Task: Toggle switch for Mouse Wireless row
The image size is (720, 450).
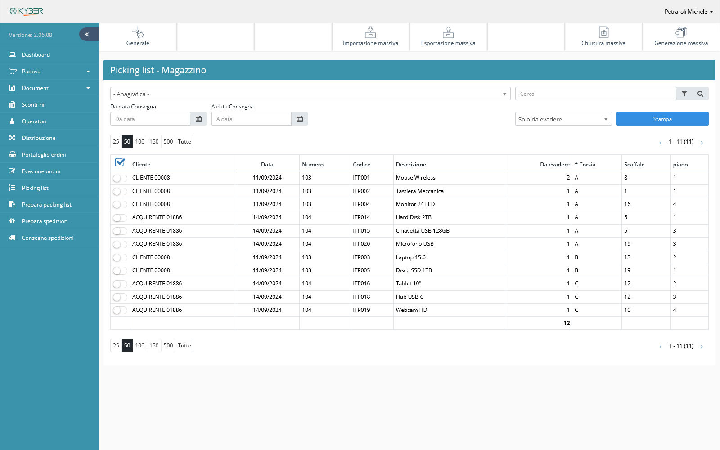Action: point(120,178)
